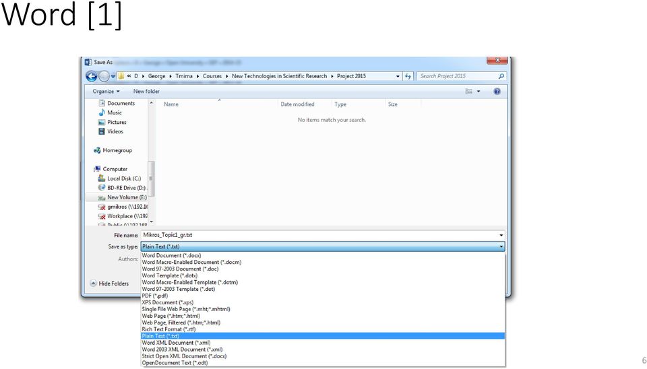Click the Back navigation arrow button

coord(91,76)
